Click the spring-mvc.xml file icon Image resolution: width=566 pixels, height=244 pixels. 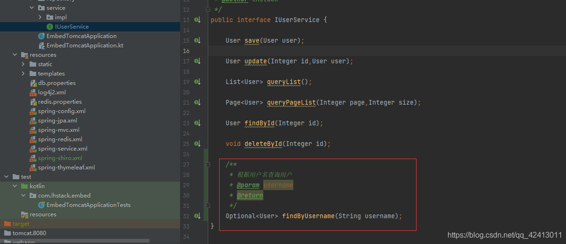click(x=33, y=130)
